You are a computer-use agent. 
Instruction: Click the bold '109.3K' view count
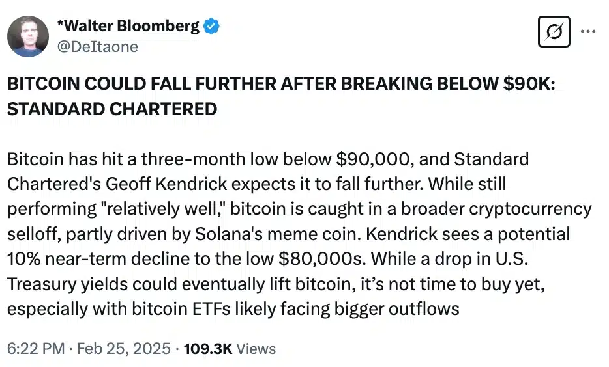pyautogui.click(x=208, y=349)
